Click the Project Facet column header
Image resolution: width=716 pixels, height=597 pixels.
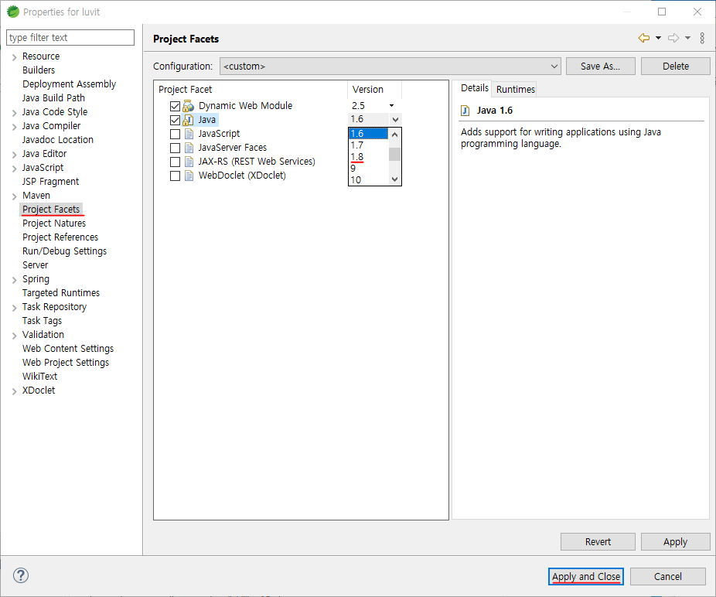point(251,90)
